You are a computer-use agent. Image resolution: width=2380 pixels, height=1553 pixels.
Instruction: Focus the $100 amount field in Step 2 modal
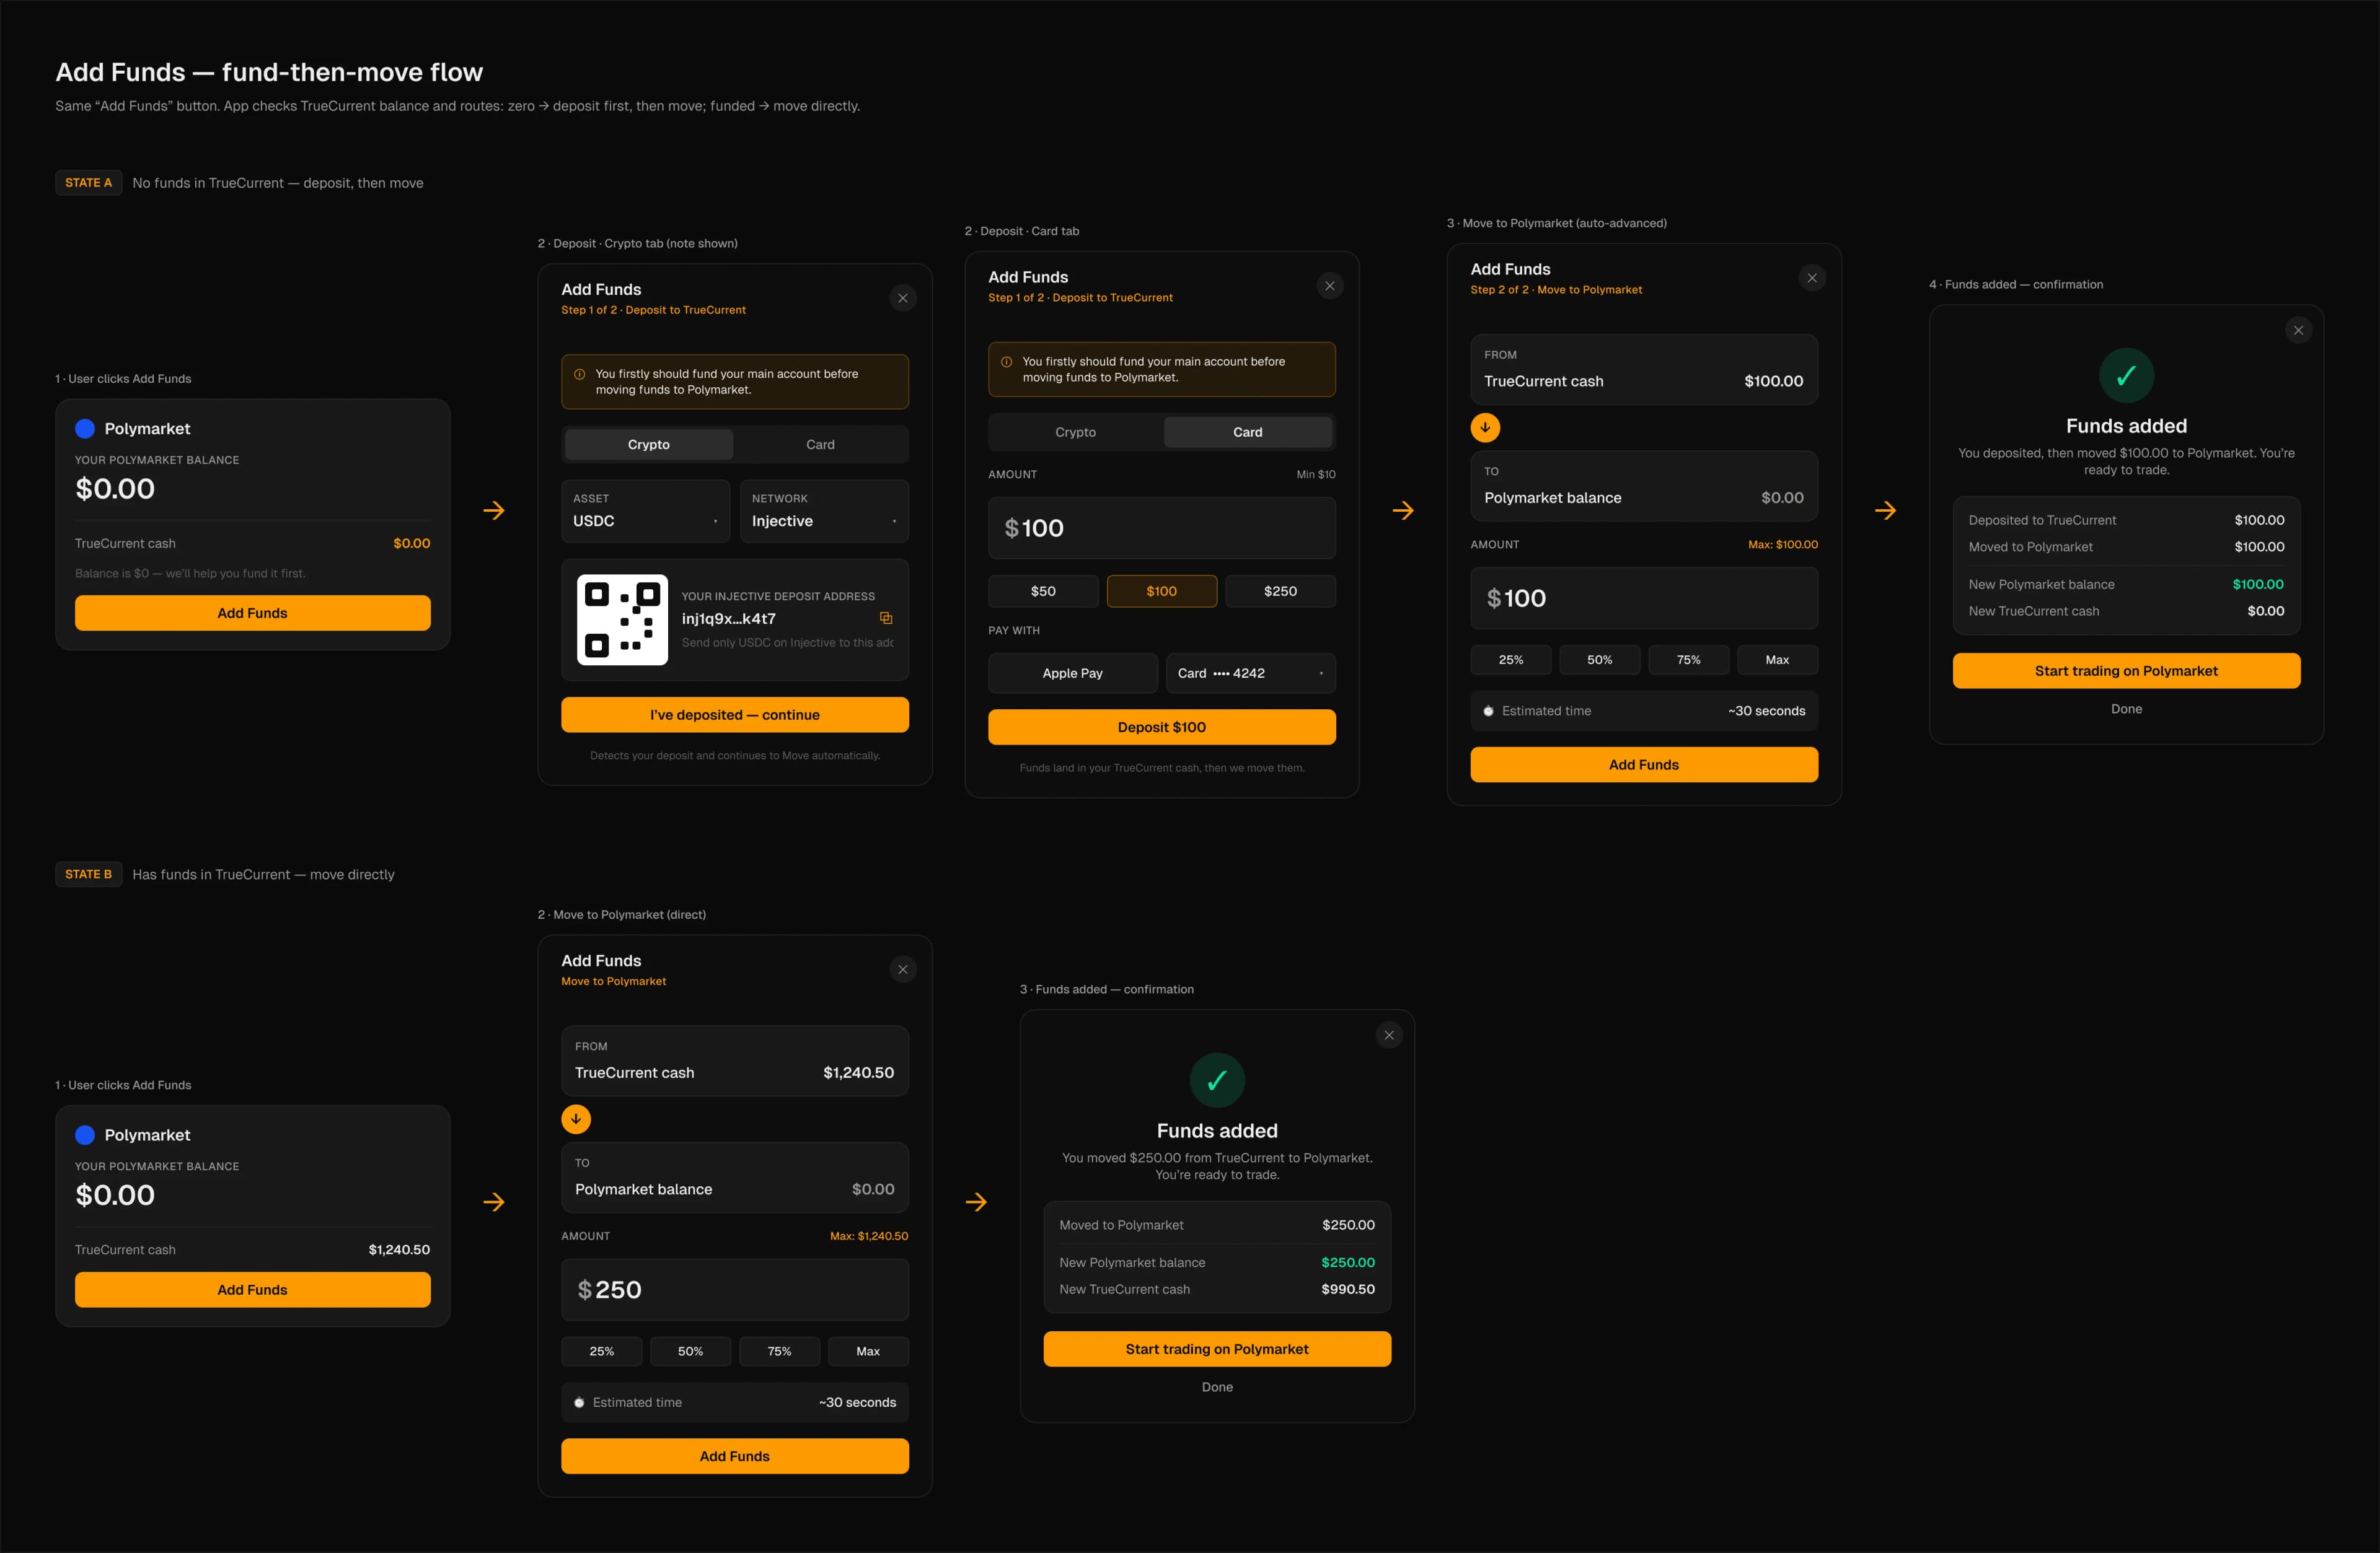tap(1644, 598)
